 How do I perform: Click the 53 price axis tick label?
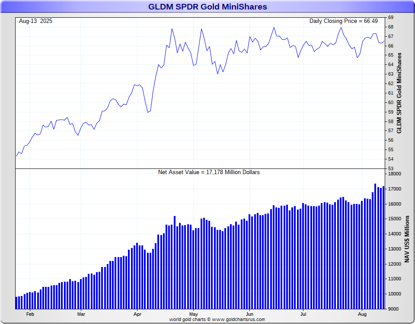coord(391,168)
